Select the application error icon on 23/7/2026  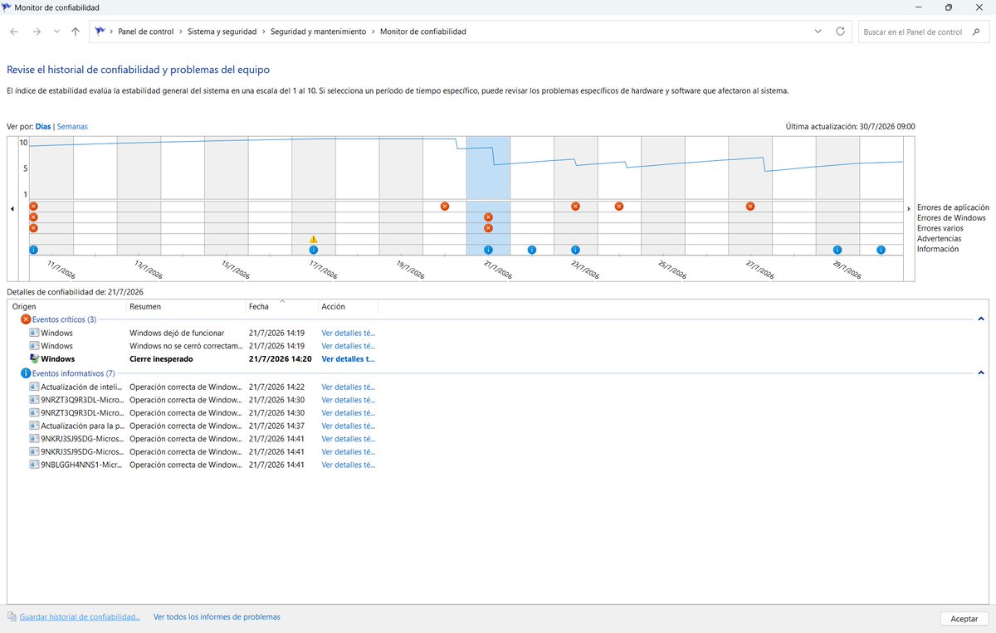click(575, 206)
